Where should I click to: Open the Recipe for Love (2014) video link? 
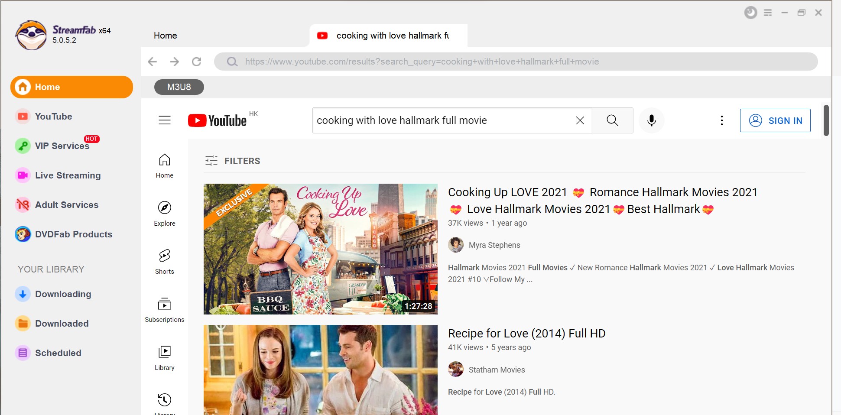(x=526, y=333)
